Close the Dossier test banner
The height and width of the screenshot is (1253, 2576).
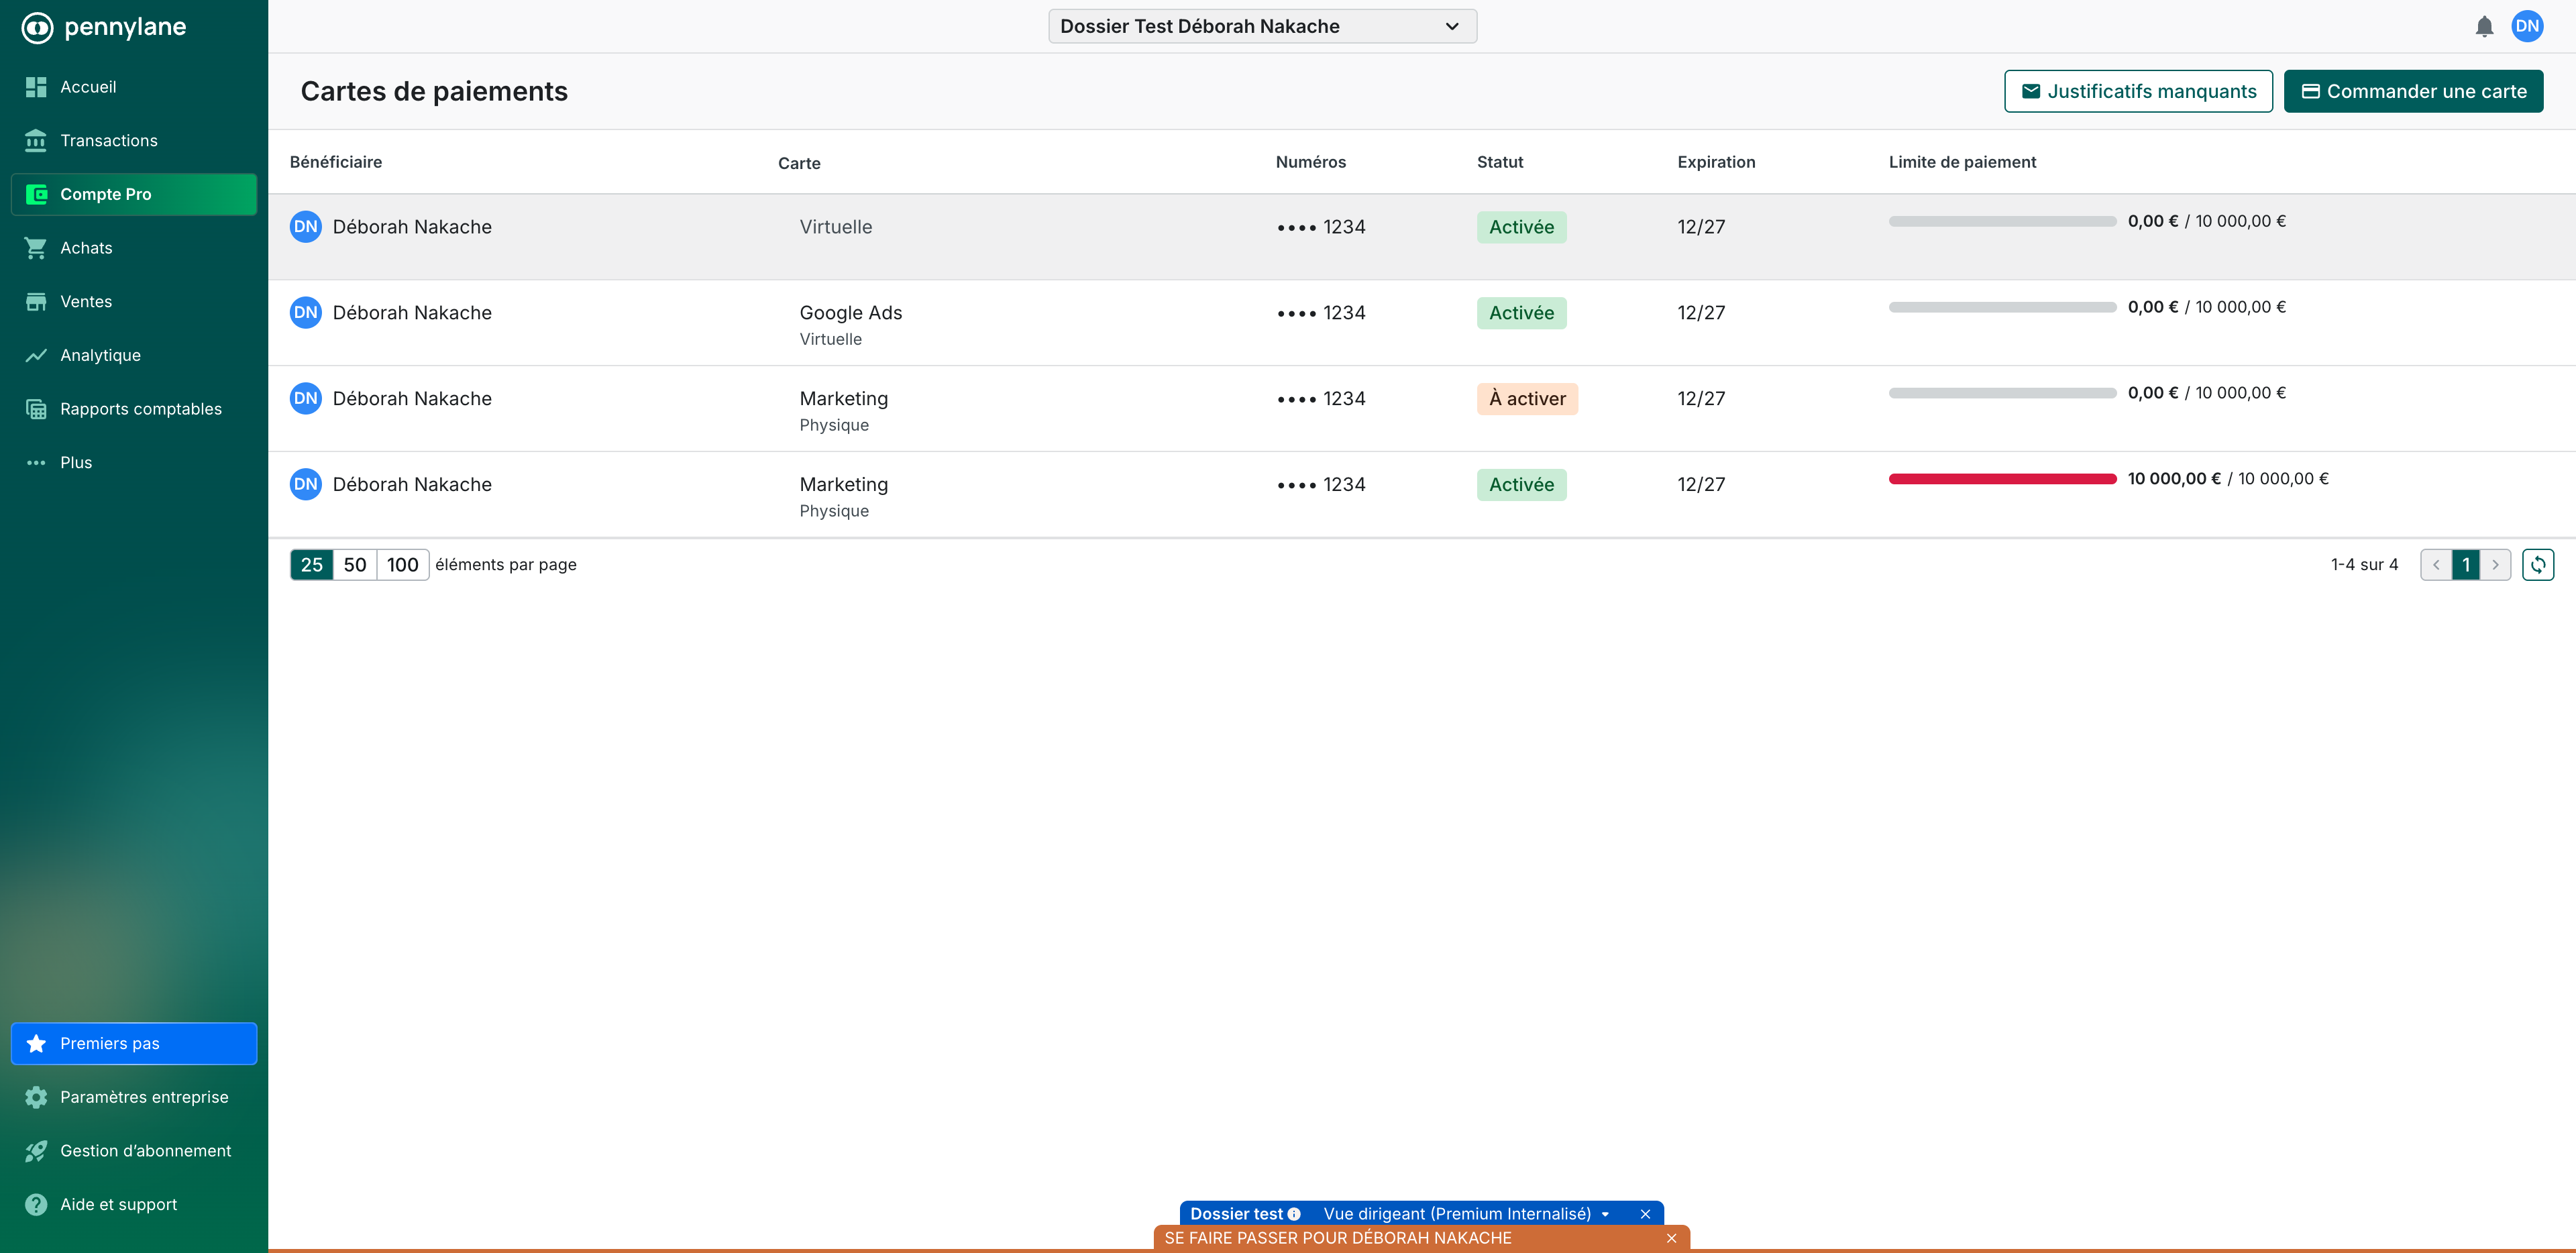[x=1645, y=1214]
